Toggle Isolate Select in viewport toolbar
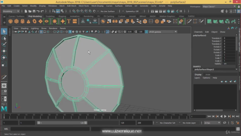Screen dimensions: 241x136 tap(107, 32)
